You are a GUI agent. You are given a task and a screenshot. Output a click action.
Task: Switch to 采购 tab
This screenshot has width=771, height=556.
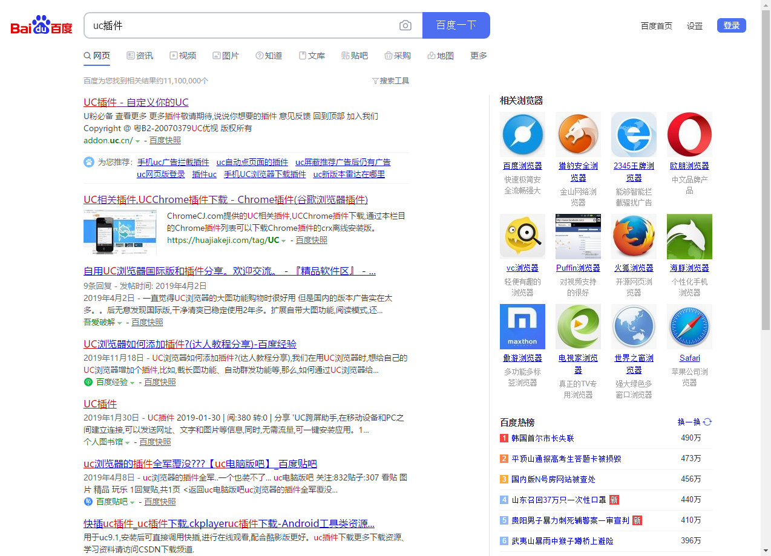click(398, 56)
